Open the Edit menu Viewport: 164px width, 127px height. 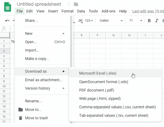click(29, 11)
